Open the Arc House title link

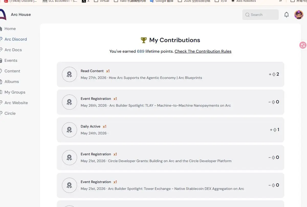click(x=21, y=15)
